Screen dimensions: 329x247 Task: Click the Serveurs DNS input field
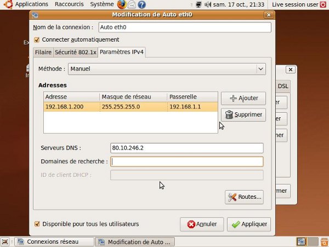[186, 148]
